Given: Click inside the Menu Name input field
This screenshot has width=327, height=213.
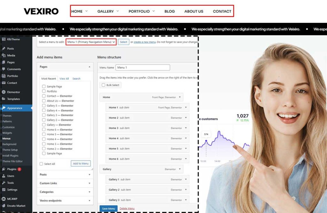Looking at the screenshot, I should pos(143,67).
